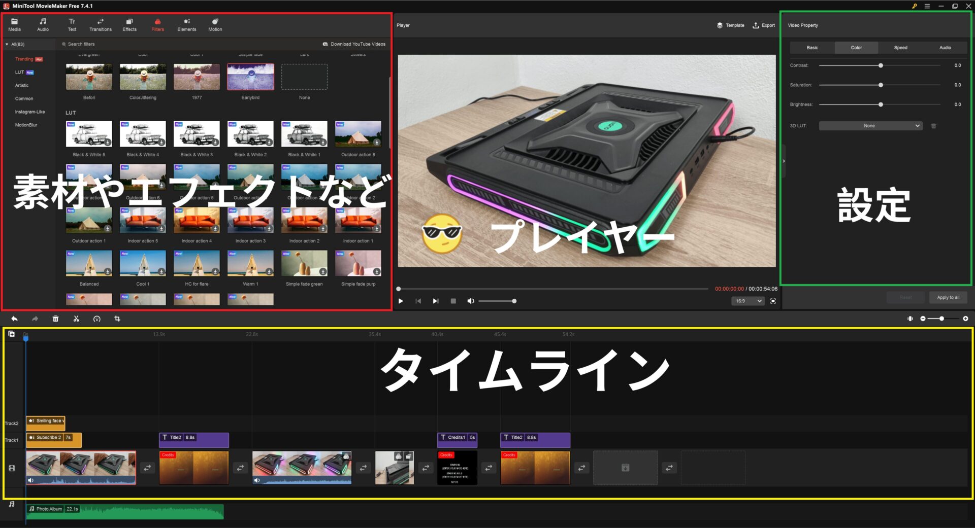Image resolution: width=975 pixels, height=528 pixels.
Task: Click the add track icon
Action: (12, 334)
